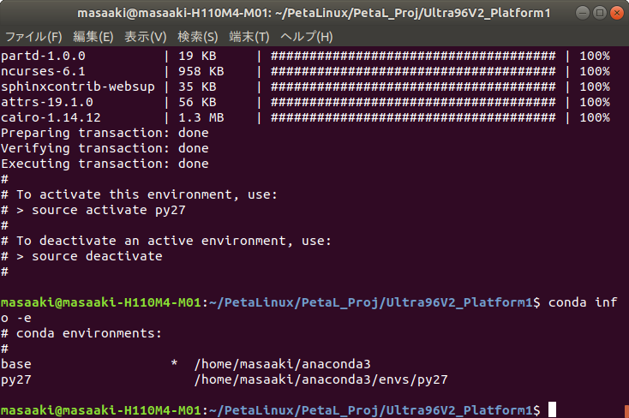Image resolution: width=629 pixels, height=418 pixels.
Task: Close the terminal window
Action: (616, 13)
